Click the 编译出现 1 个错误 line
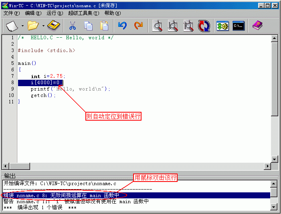This screenshot has height=214, width=281. tap(40, 208)
